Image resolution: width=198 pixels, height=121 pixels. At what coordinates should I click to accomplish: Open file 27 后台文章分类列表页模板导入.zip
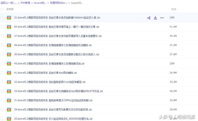(x=58, y=36)
